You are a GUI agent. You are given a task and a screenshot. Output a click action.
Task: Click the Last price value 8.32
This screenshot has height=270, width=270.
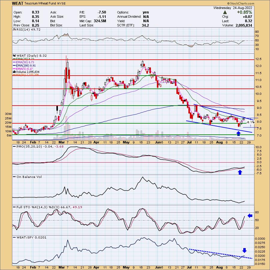coord(248,21)
